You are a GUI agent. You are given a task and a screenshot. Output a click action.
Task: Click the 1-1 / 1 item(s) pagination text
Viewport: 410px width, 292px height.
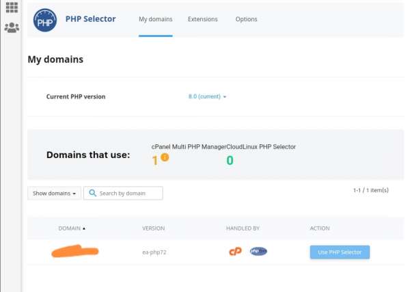click(x=371, y=190)
